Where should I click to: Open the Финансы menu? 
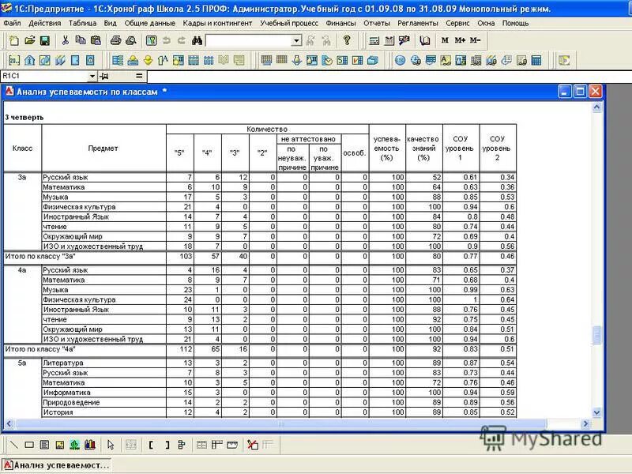pos(340,24)
